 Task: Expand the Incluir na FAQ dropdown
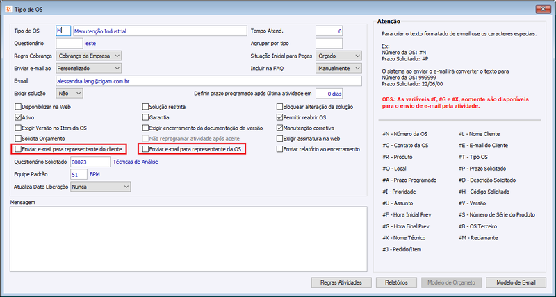[x=338, y=68]
